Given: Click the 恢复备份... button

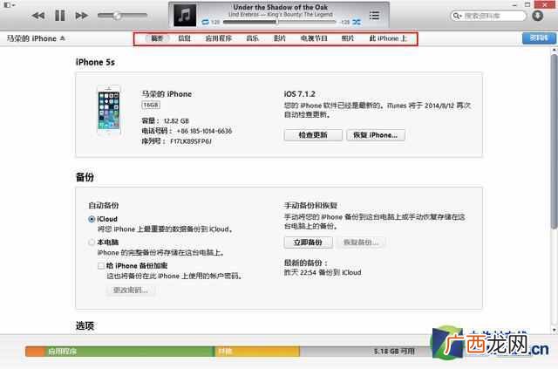Looking at the screenshot, I should pos(361,243).
